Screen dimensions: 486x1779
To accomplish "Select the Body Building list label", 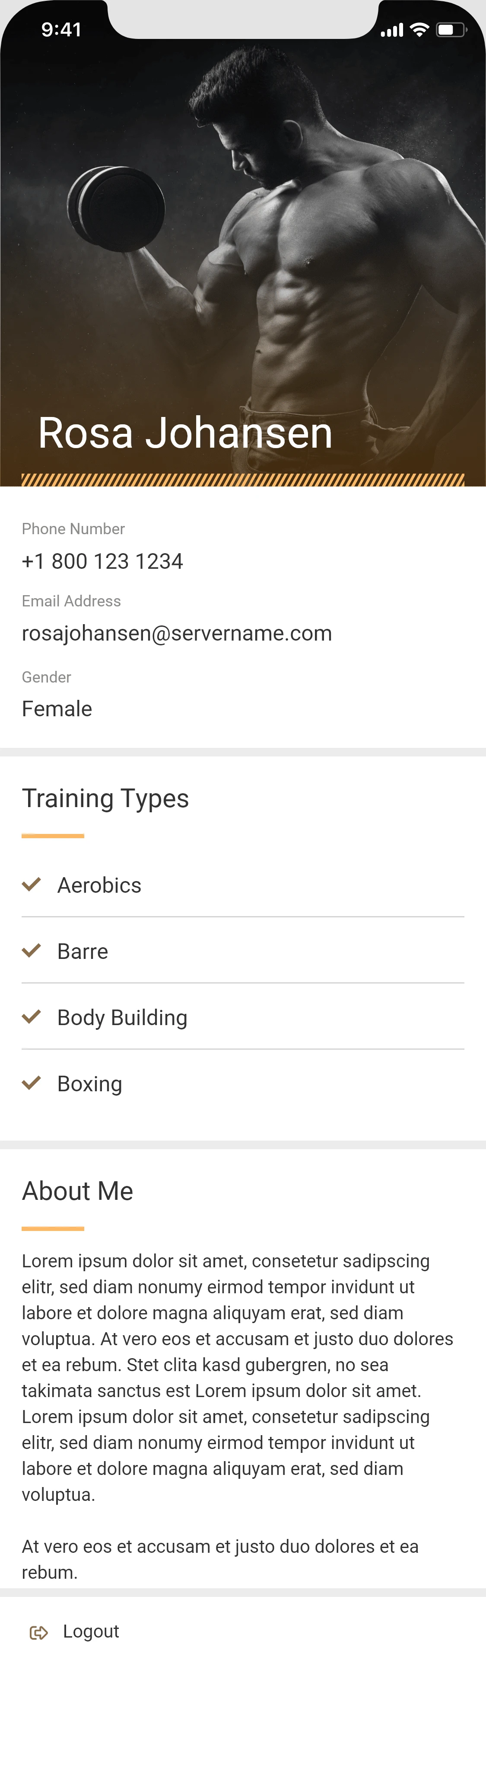I will (122, 1017).
